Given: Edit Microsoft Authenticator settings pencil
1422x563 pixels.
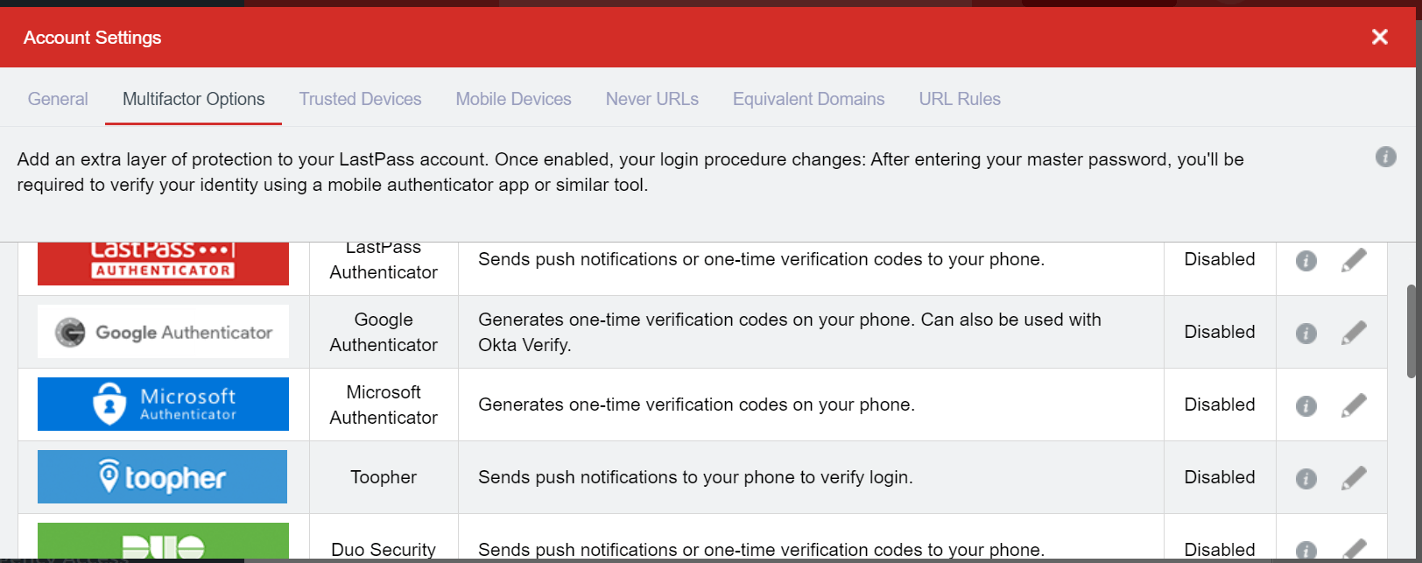Looking at the screenshot, I should 1354,405.
